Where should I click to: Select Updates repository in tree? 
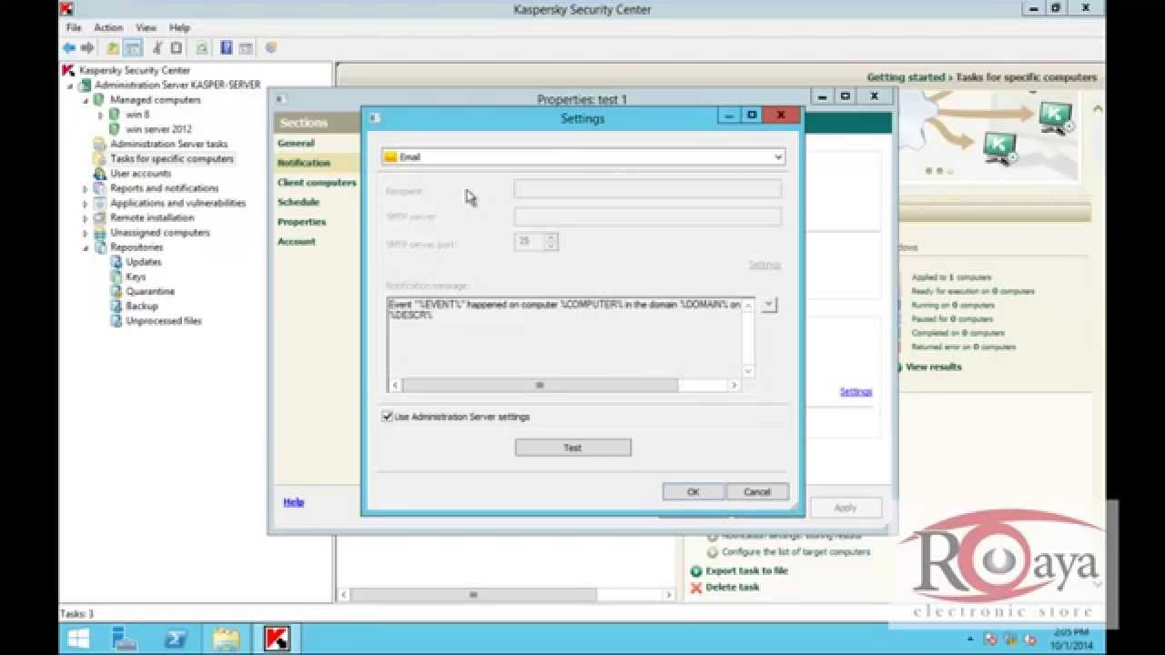click(144, 262)
